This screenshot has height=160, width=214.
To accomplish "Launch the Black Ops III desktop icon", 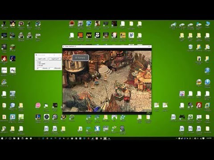I will (80, 35).
